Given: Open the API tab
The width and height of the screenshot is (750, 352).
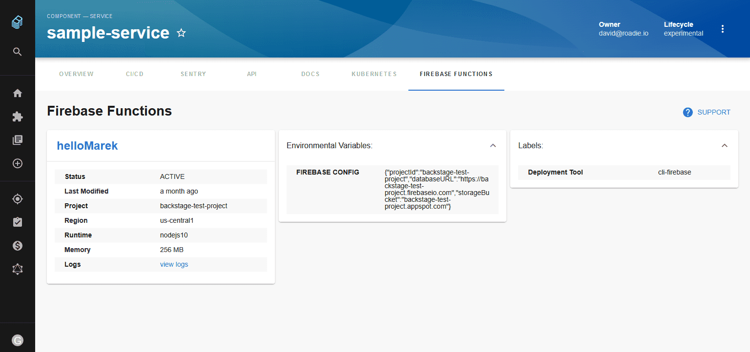Looking at the screenshot, I should (252, 74).
